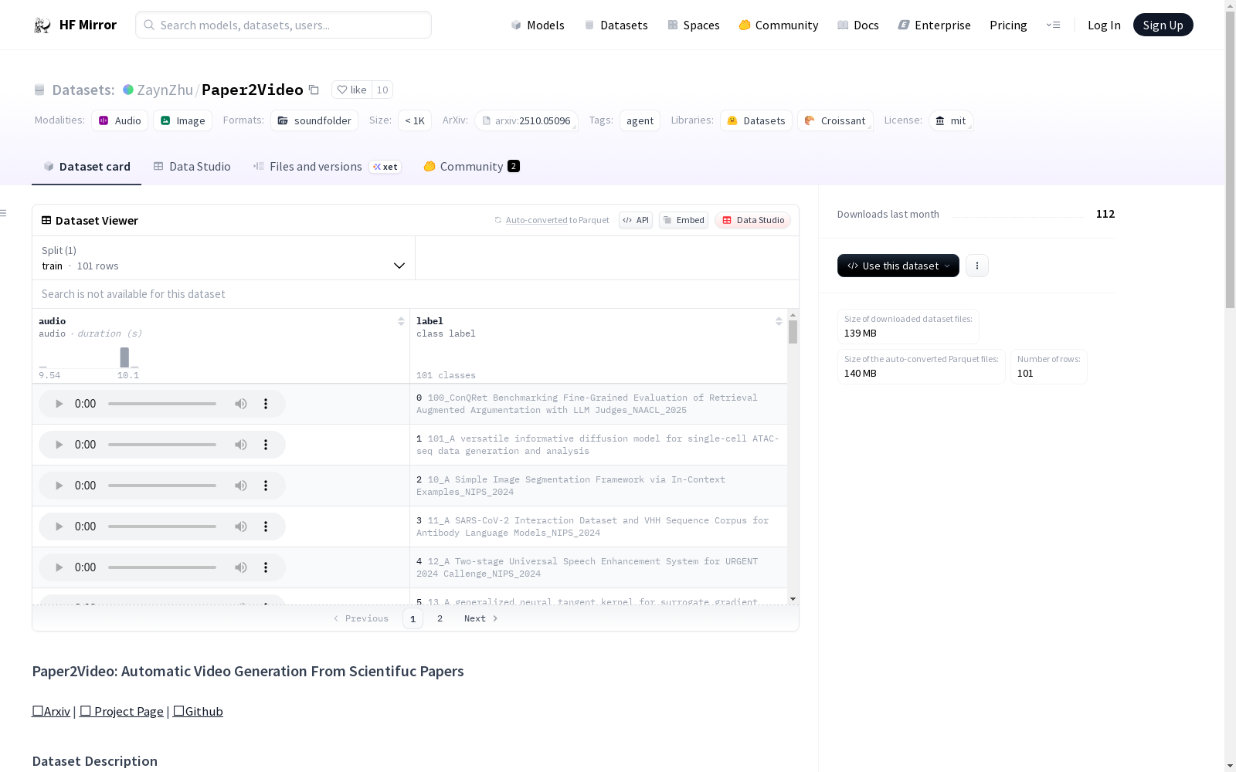Sort by the audio column
This screenshot has width=1236, height=772.
(x=401, y=321)
